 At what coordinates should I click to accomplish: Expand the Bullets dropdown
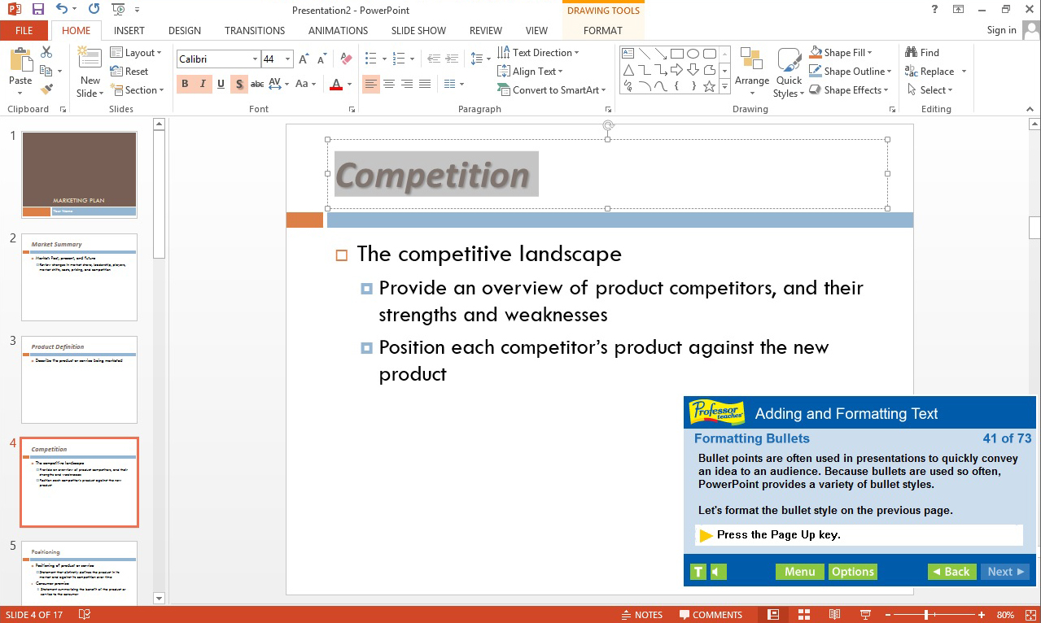pyautogui.click(x=383, y=58)
